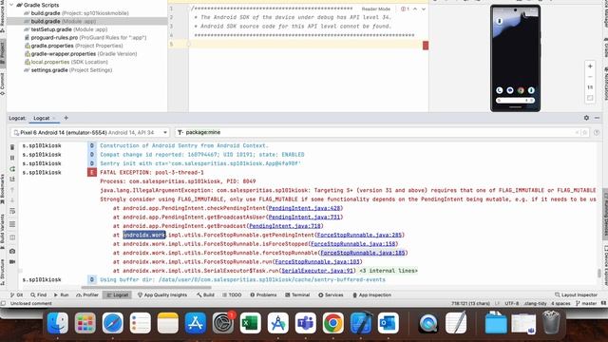608x342 pixels.
Task: Open SerialExecutor.java:91 link
Action: point(317,271)
